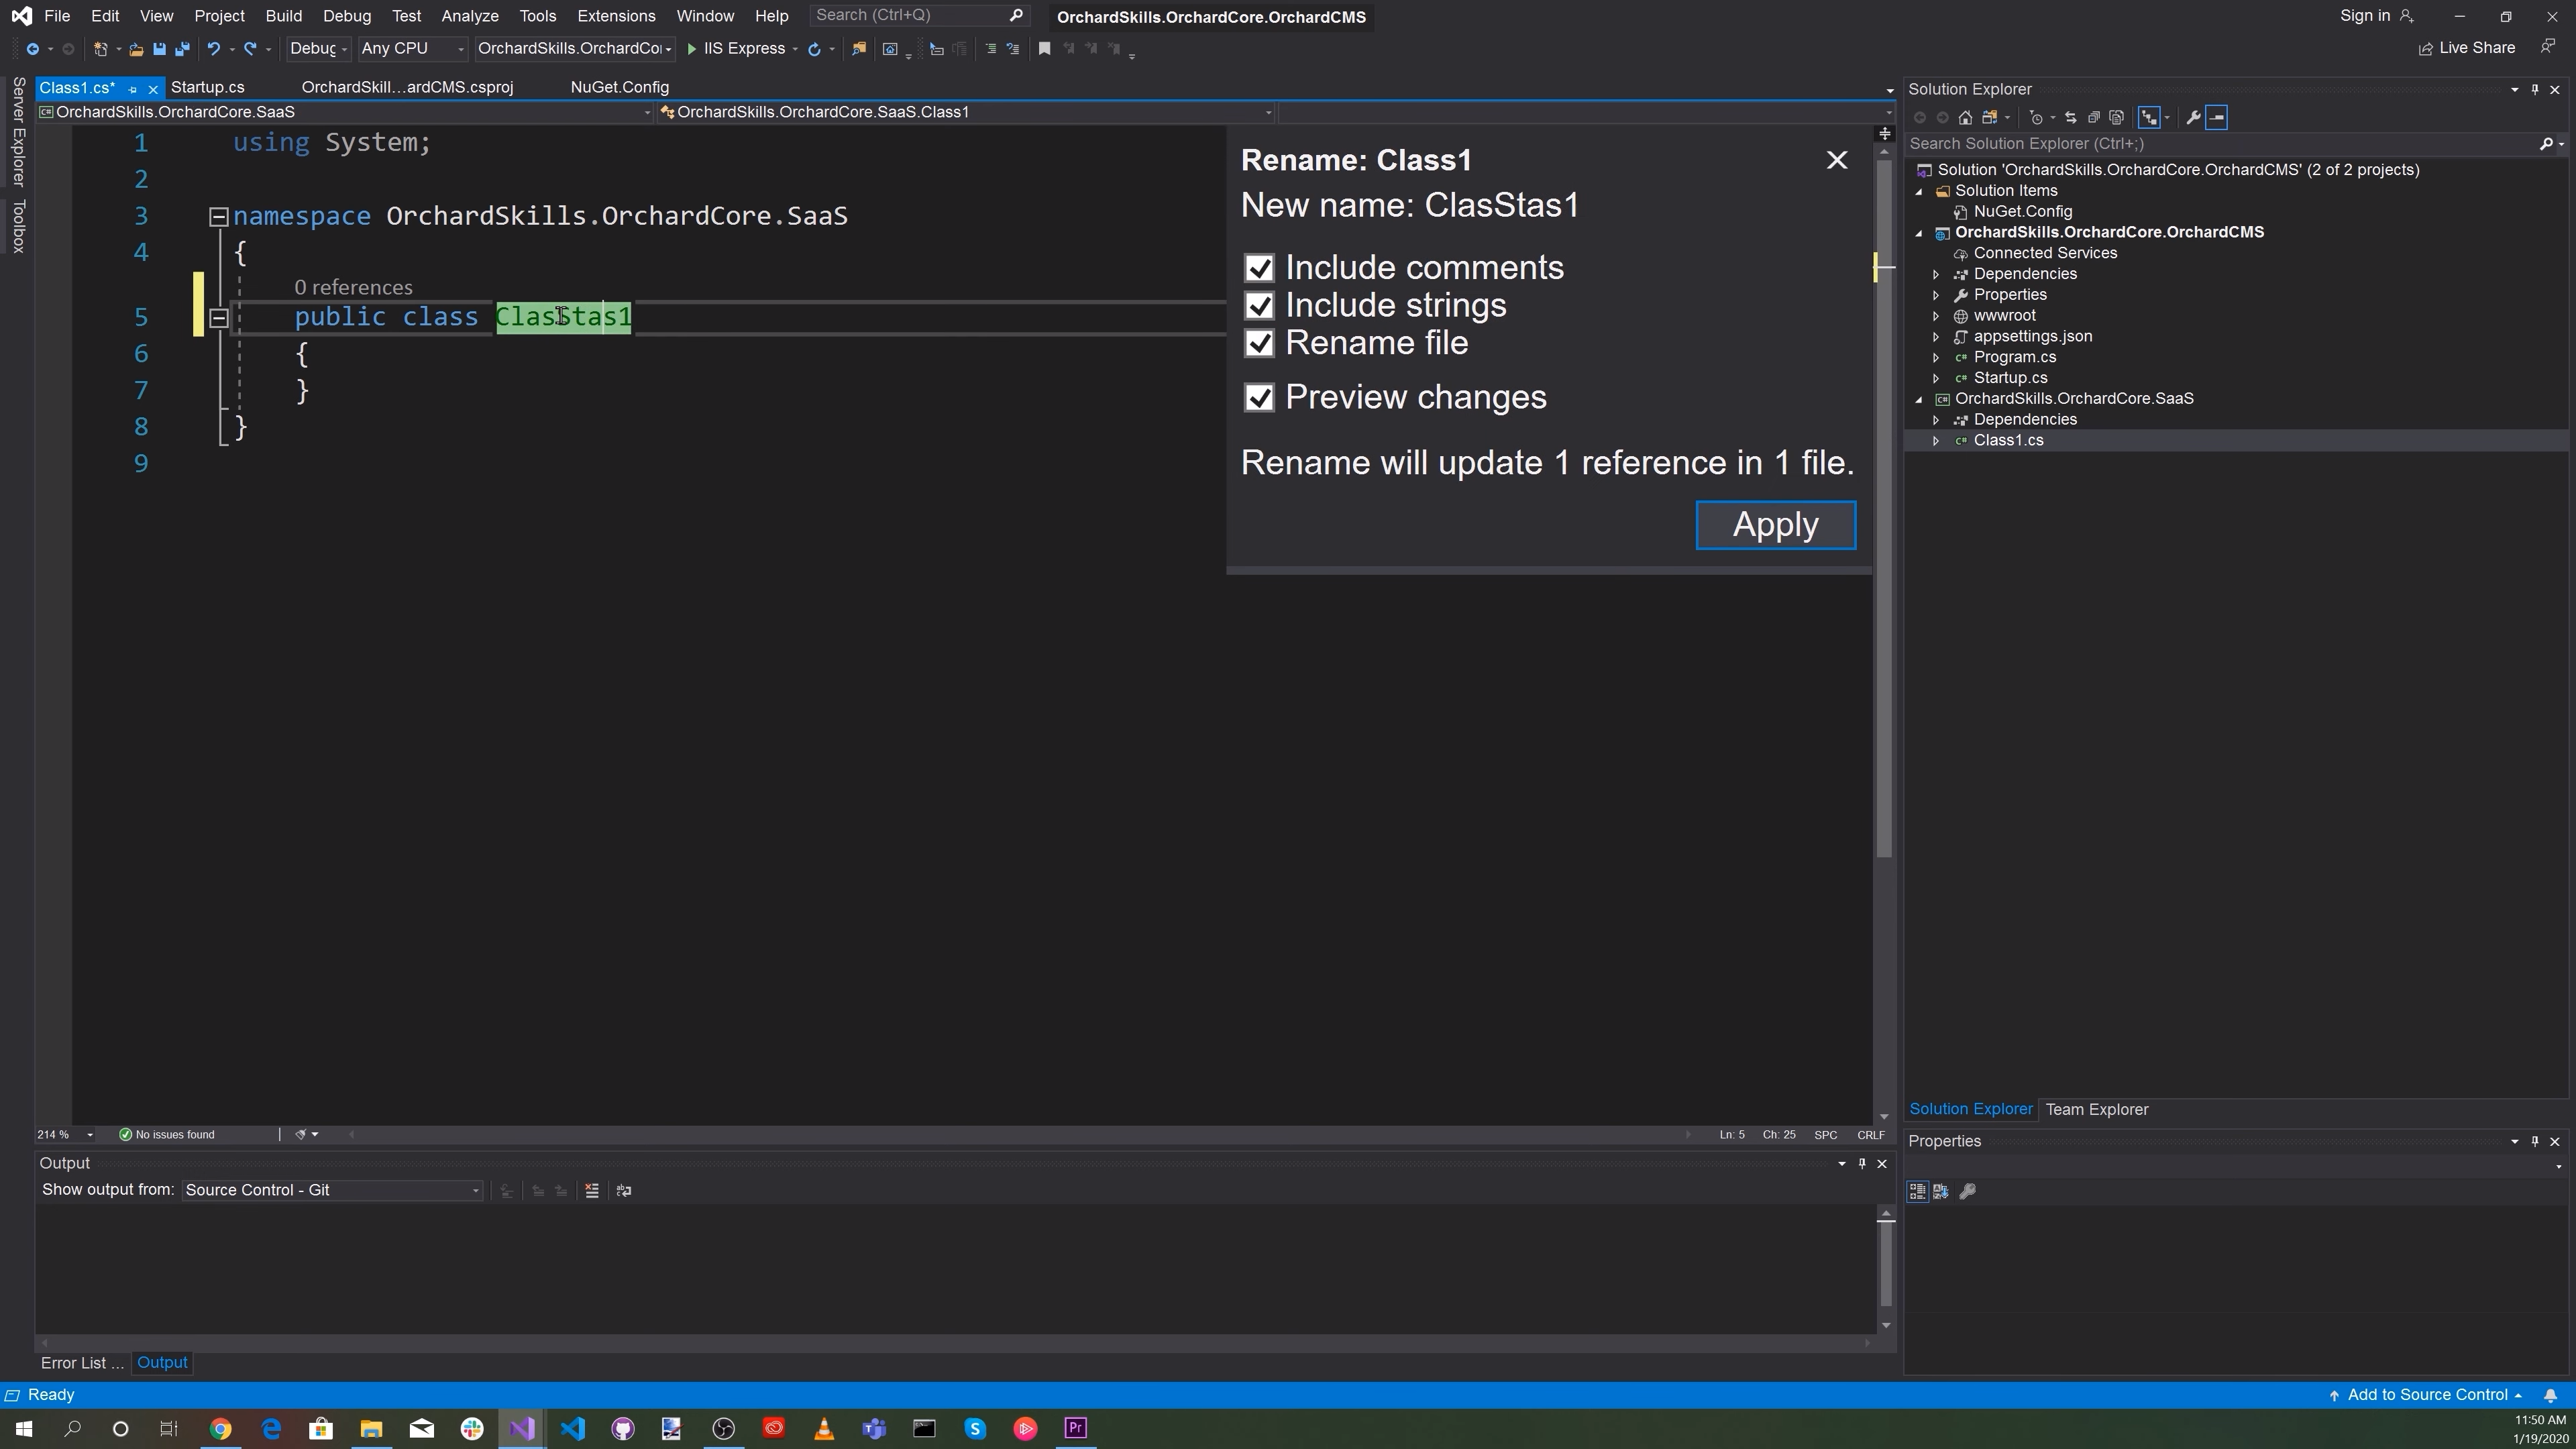2576x1449 pixels.
Task: Collapse class block on line 5
Action: click(218, 318)
